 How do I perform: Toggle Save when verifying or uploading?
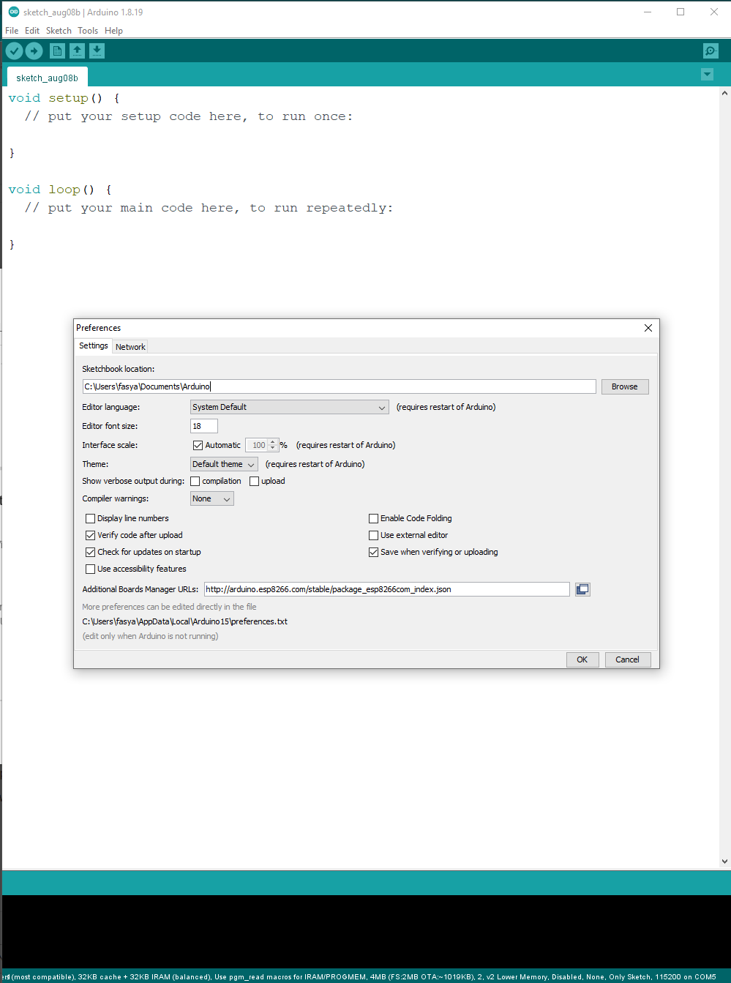(x=373, y=552)
